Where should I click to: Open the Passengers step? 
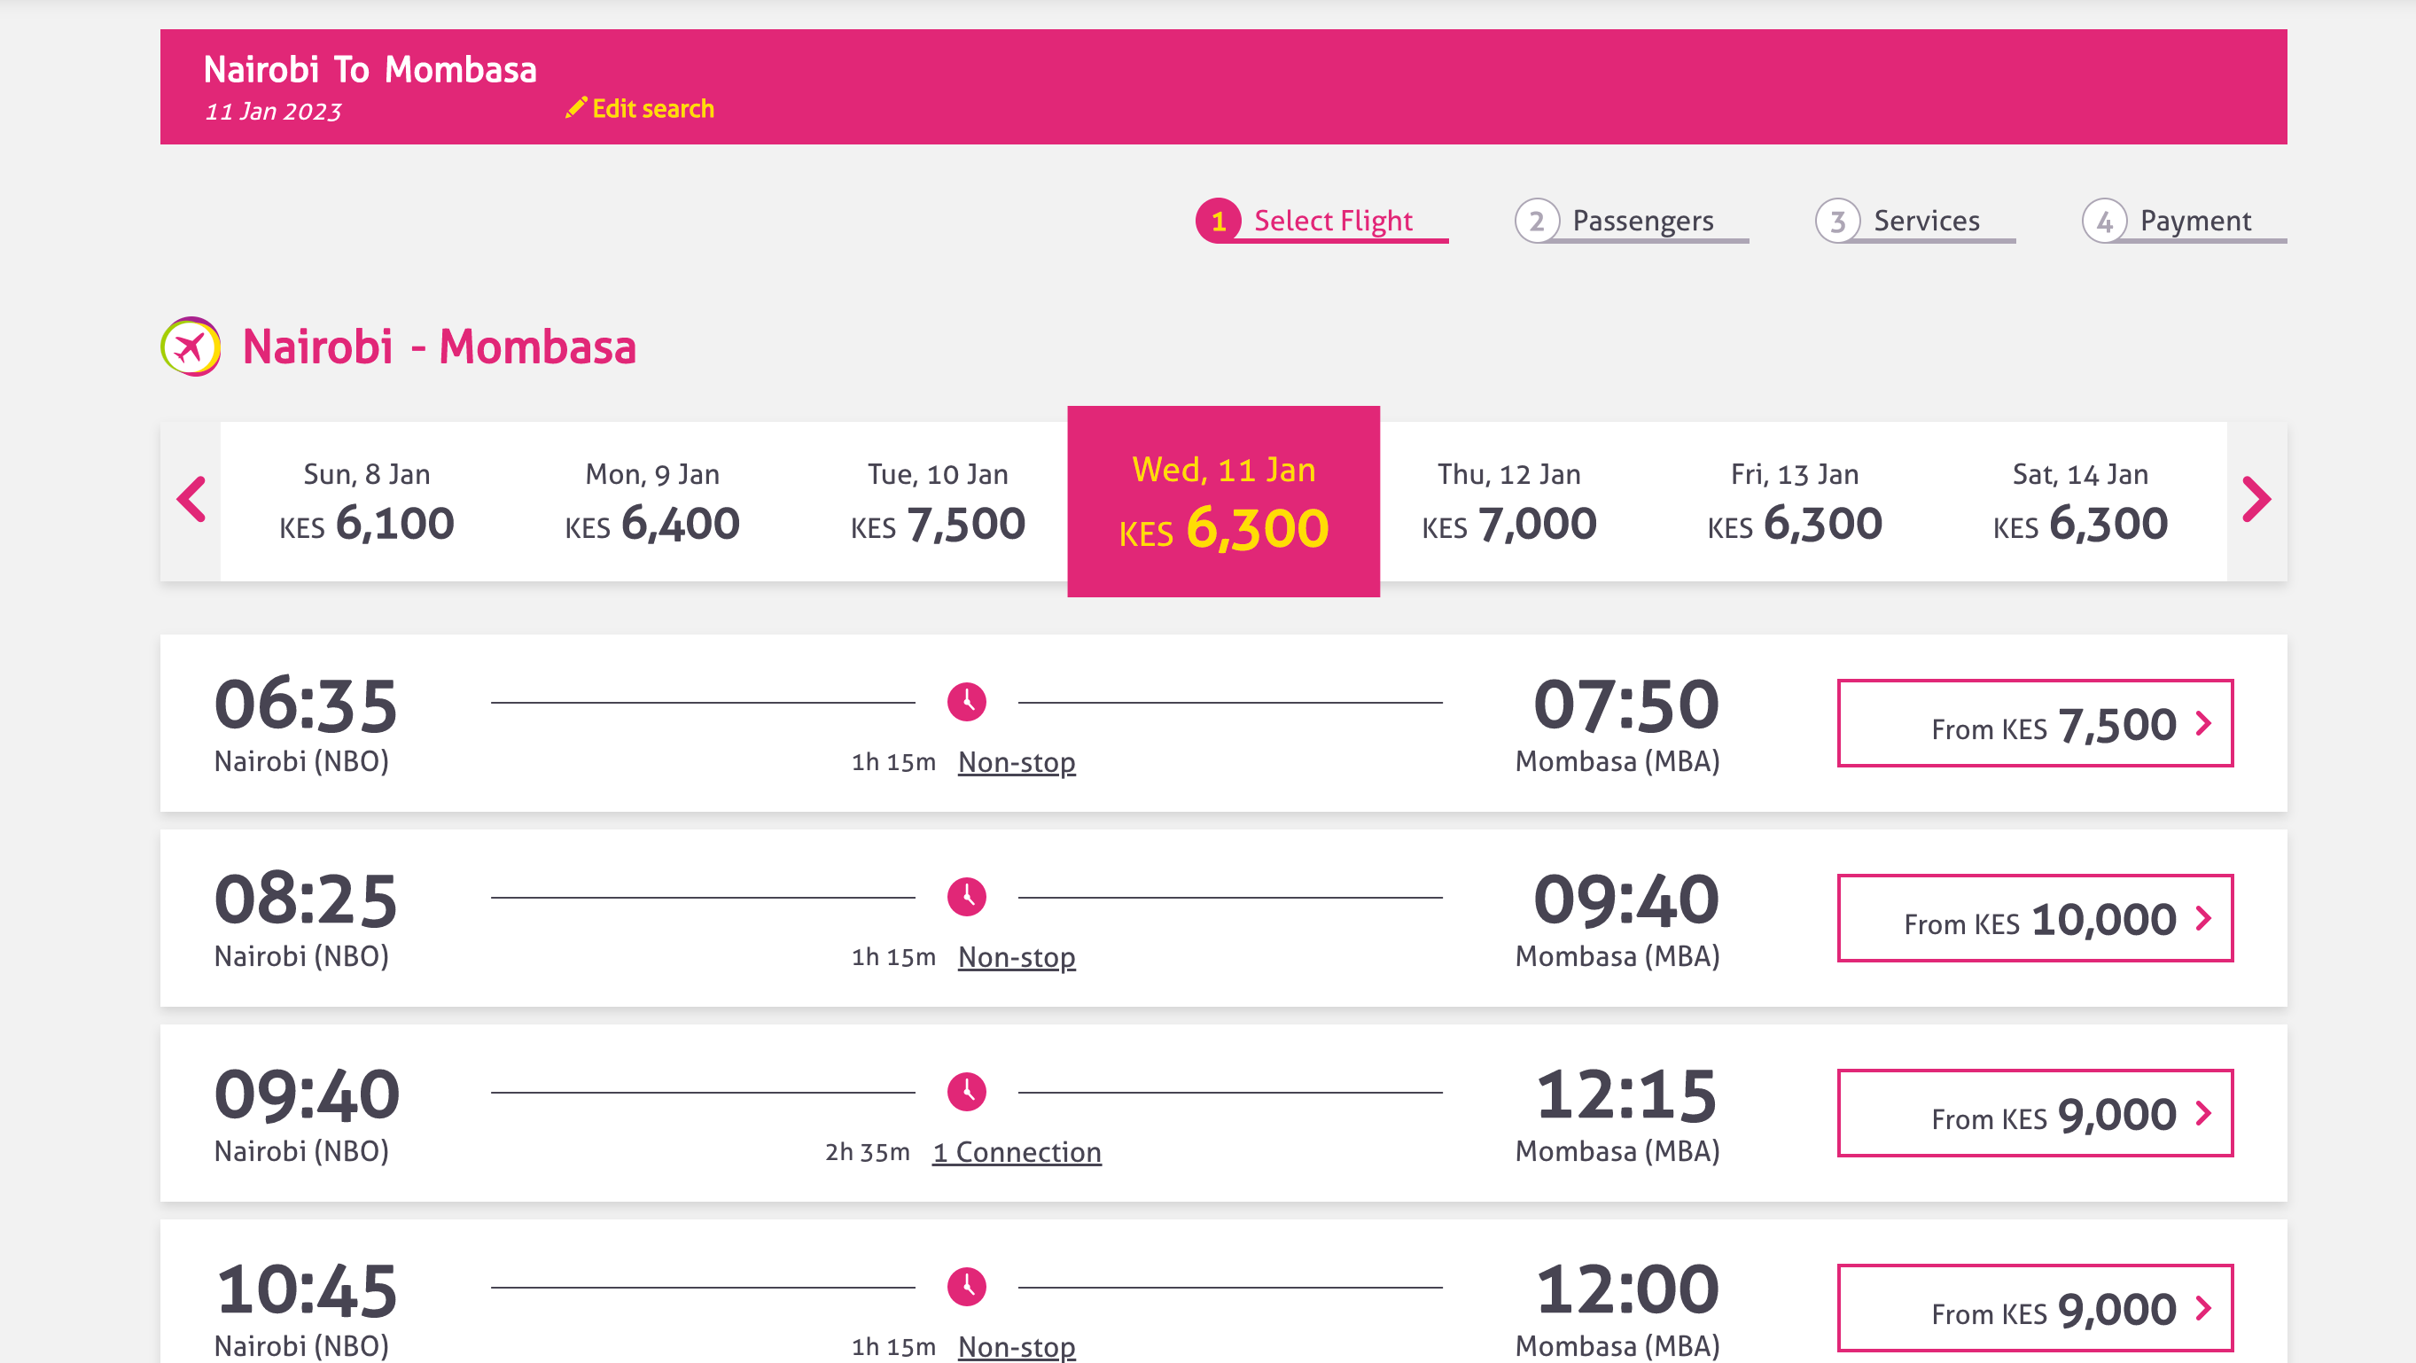[1631, 222]
